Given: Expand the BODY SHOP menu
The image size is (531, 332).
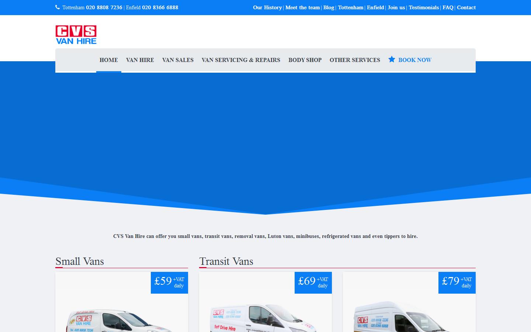Looking at the screenshot, I should (x=305, y=60).
